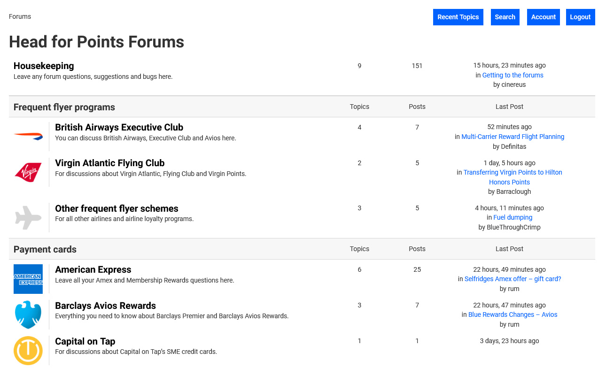Click the British Airways logo icon

(x=28, y=137)
